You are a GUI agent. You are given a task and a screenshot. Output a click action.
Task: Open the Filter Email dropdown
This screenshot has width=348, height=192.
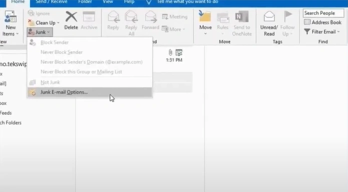pyautogui.click(x=322, y=32)
